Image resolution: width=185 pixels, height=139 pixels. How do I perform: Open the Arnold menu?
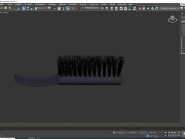click(x=113, y=4)
